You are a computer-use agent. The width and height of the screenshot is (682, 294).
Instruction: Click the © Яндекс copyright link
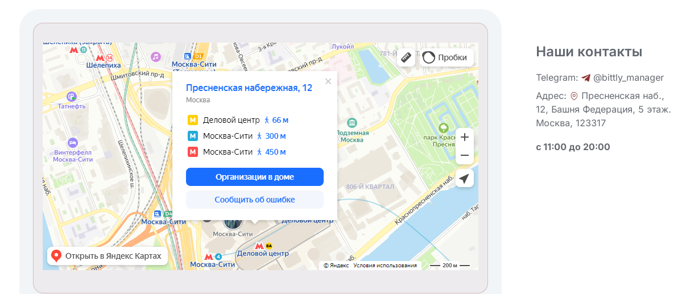point(336,266)
